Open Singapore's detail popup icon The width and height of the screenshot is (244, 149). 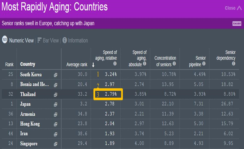click(x=56, y=144)
